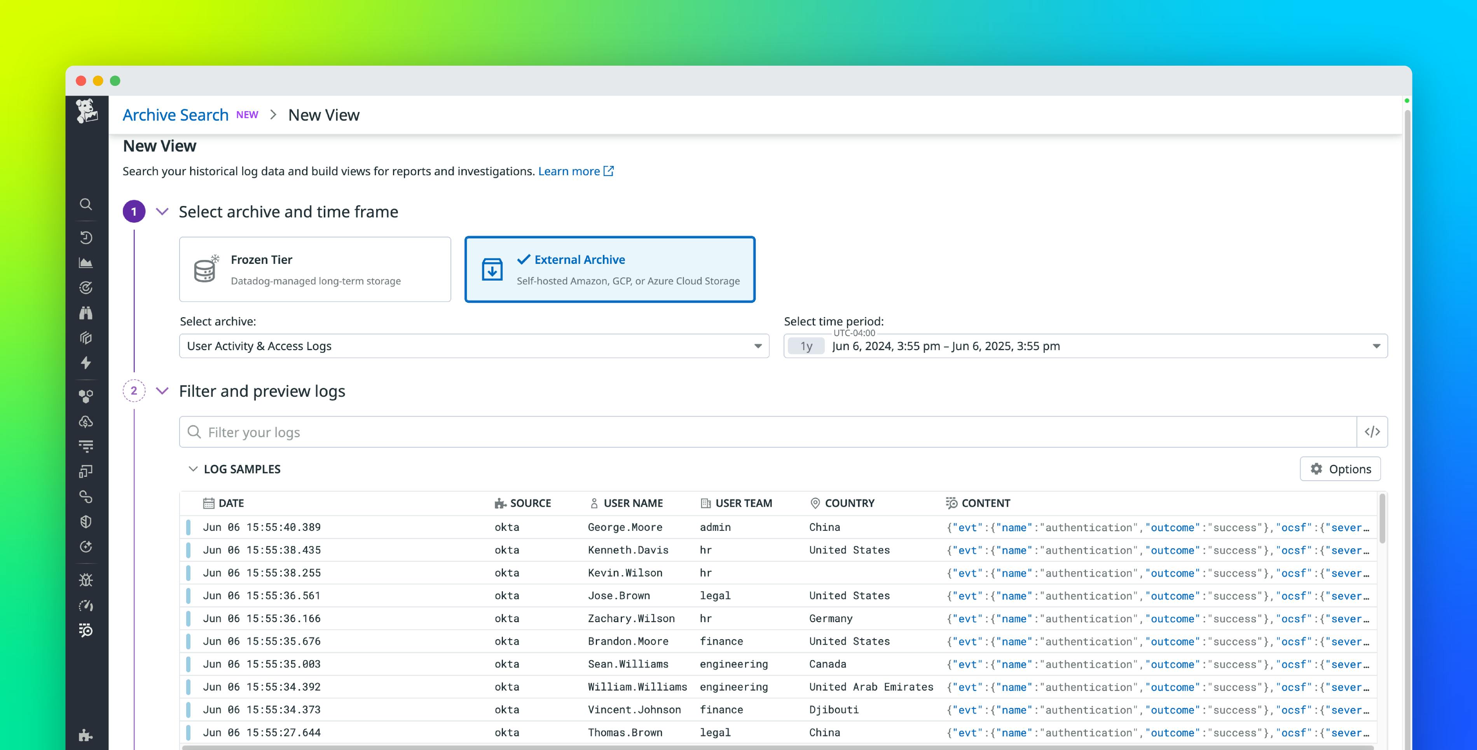1477x750 pixels.
Task: Open the lightning bolt events icon
Action: 86,363
